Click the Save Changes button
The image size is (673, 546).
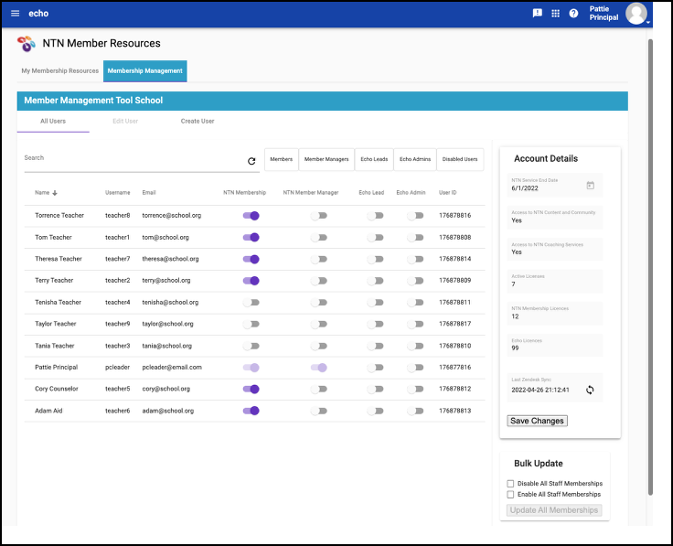(537, 421)
